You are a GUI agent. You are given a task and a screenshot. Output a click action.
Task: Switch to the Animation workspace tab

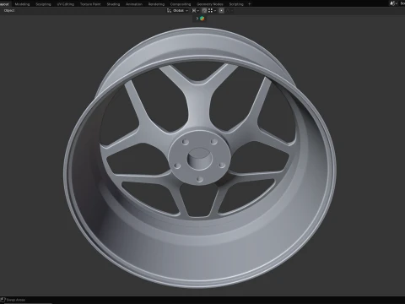pos(134,4)
